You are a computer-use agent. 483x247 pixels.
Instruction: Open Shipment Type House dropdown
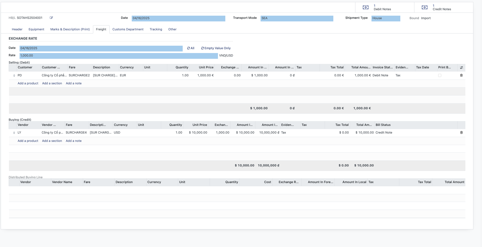point(386,18)
